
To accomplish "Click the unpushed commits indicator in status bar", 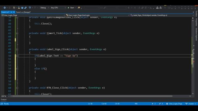I will click(x=153, y=104).
